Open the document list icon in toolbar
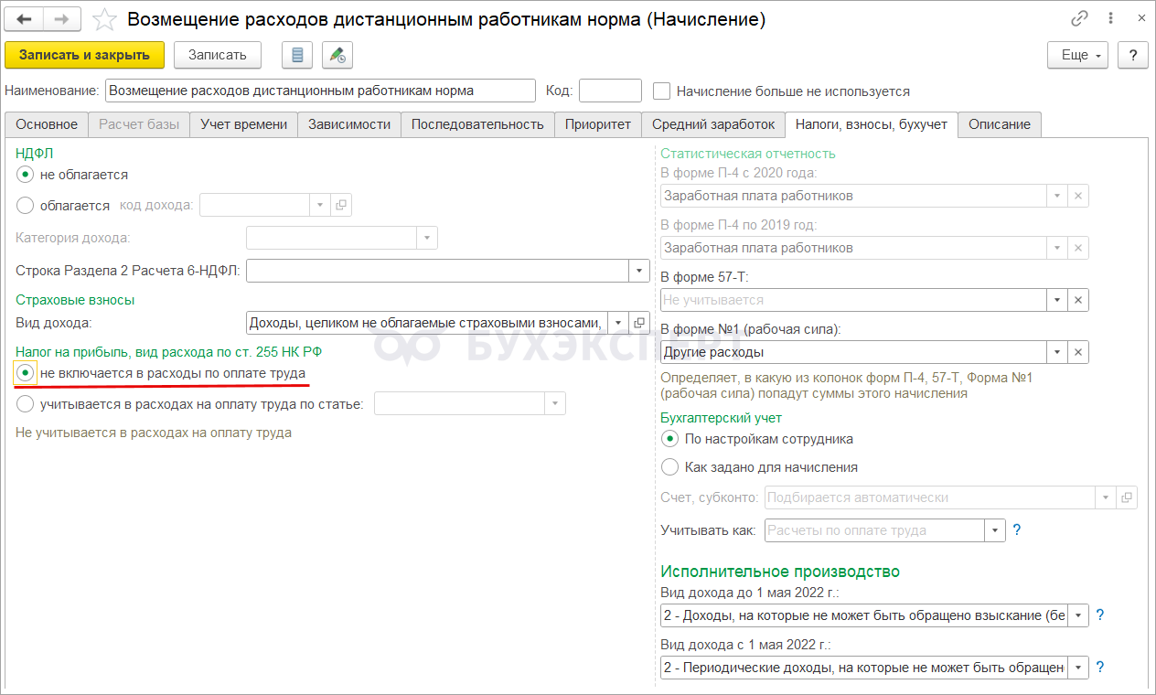1156x695 pixels. click(297, 55)
